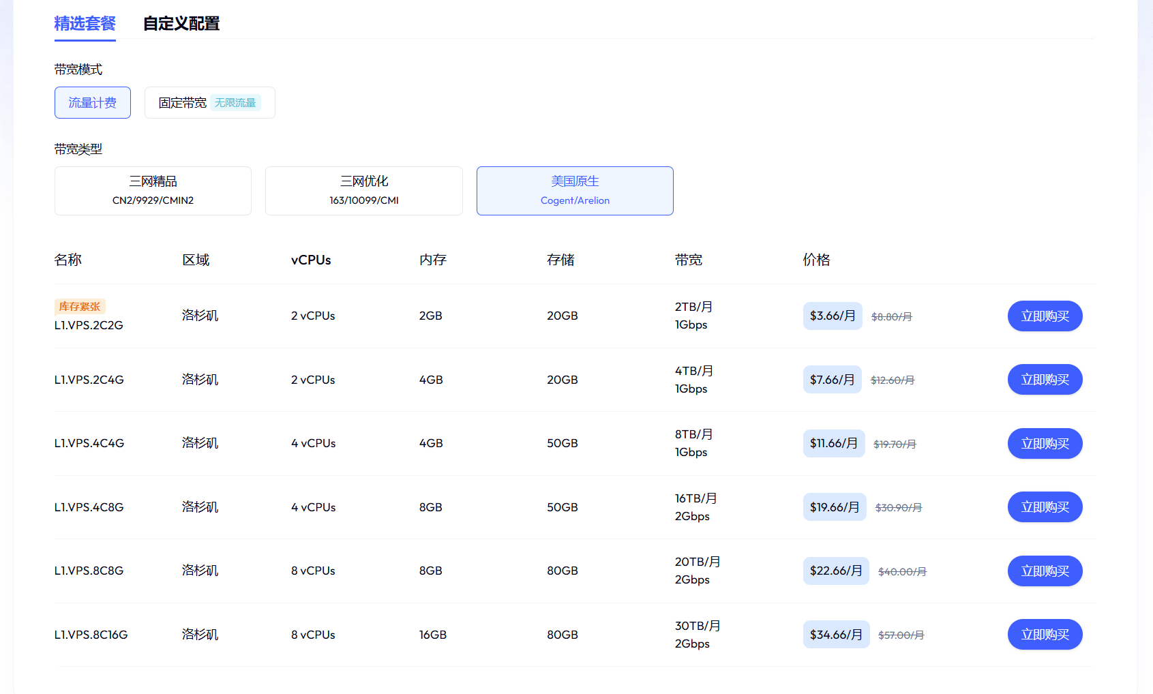The height and width of the screenshot is (694, 1153).
Task: Click the 库存紧张 stock badge
Action: [80, 307]
